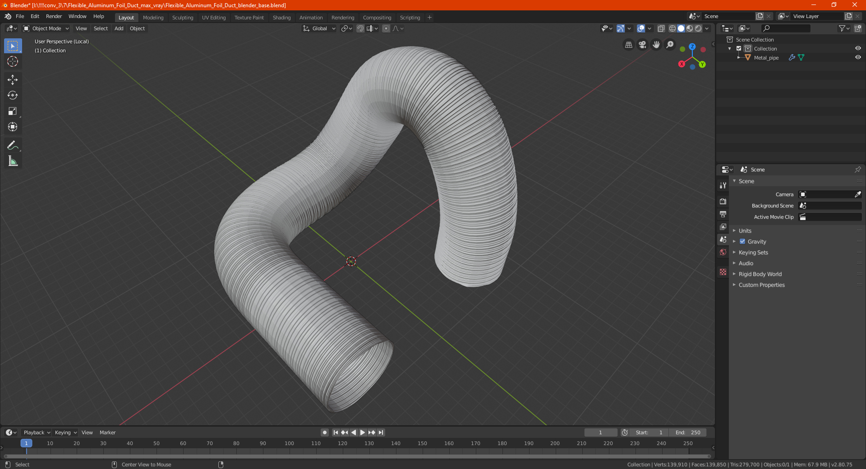Open the Tool properties tab

tap(723, 185)
